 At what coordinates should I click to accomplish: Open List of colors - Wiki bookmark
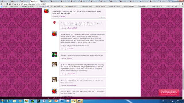(x=57, y=7)
